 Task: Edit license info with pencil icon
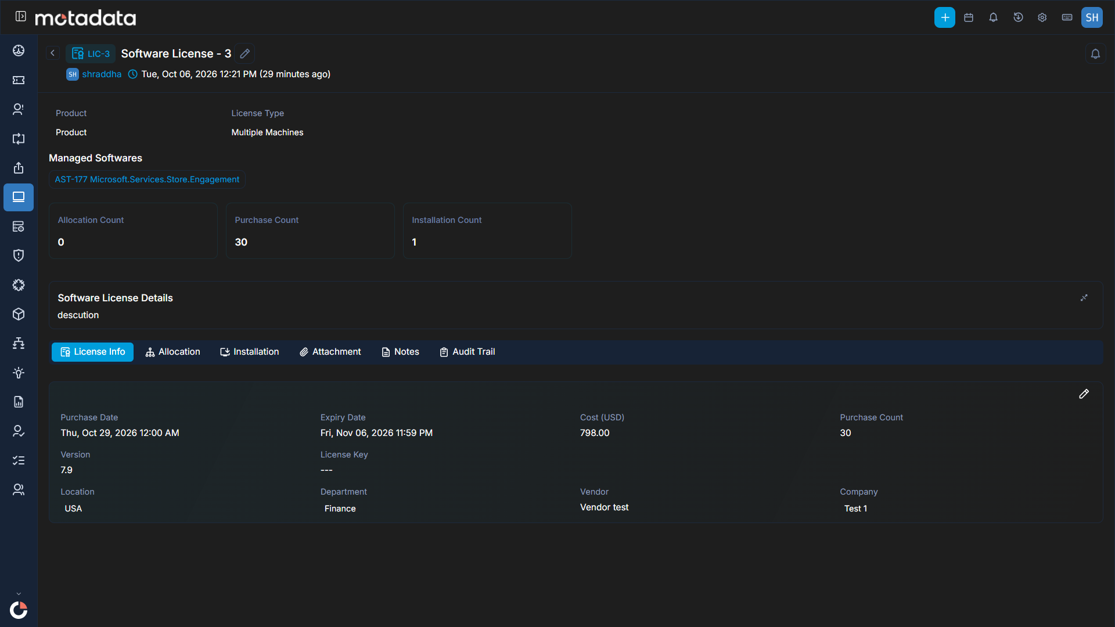point(1084,394)
